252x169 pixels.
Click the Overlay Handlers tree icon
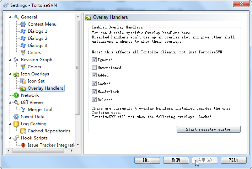[x=23, y=88]
